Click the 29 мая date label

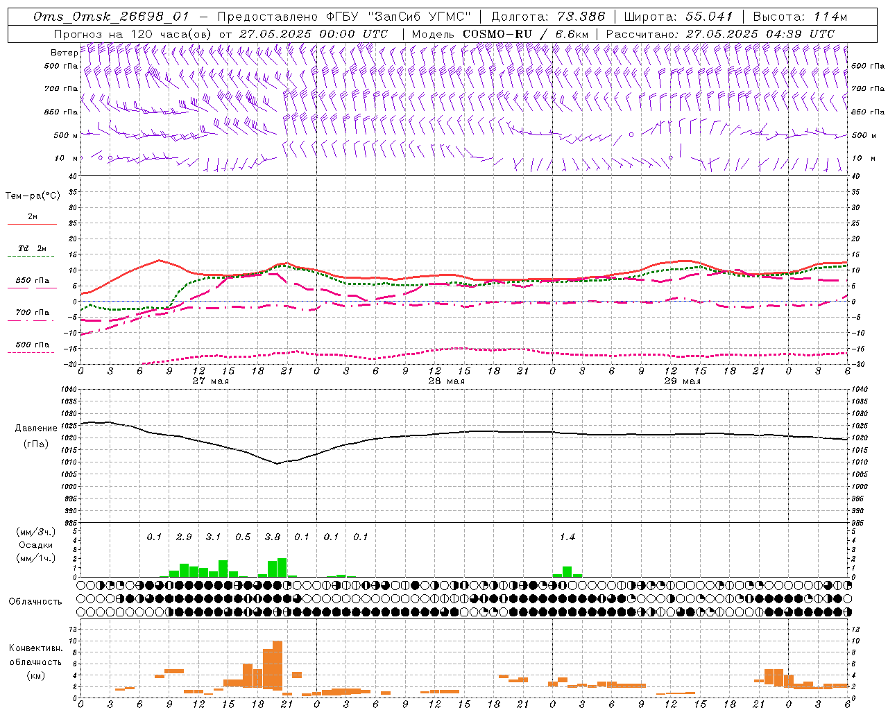[683, 381]
